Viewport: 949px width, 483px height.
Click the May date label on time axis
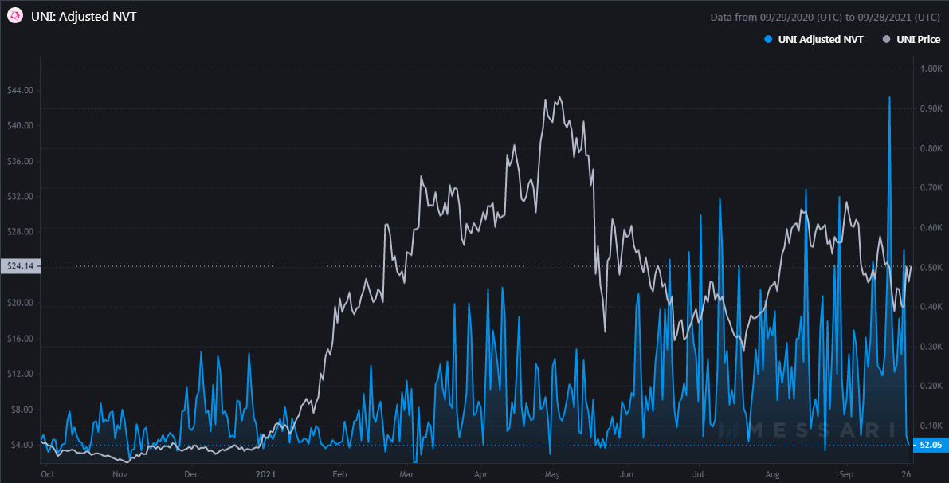pos(552,474)
